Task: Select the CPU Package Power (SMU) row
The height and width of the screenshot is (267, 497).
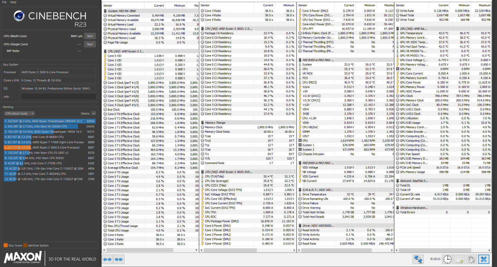Action: [x=248, y=221]
